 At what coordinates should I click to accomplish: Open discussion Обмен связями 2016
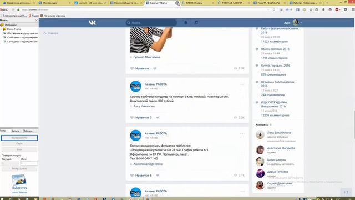(275, 49)
